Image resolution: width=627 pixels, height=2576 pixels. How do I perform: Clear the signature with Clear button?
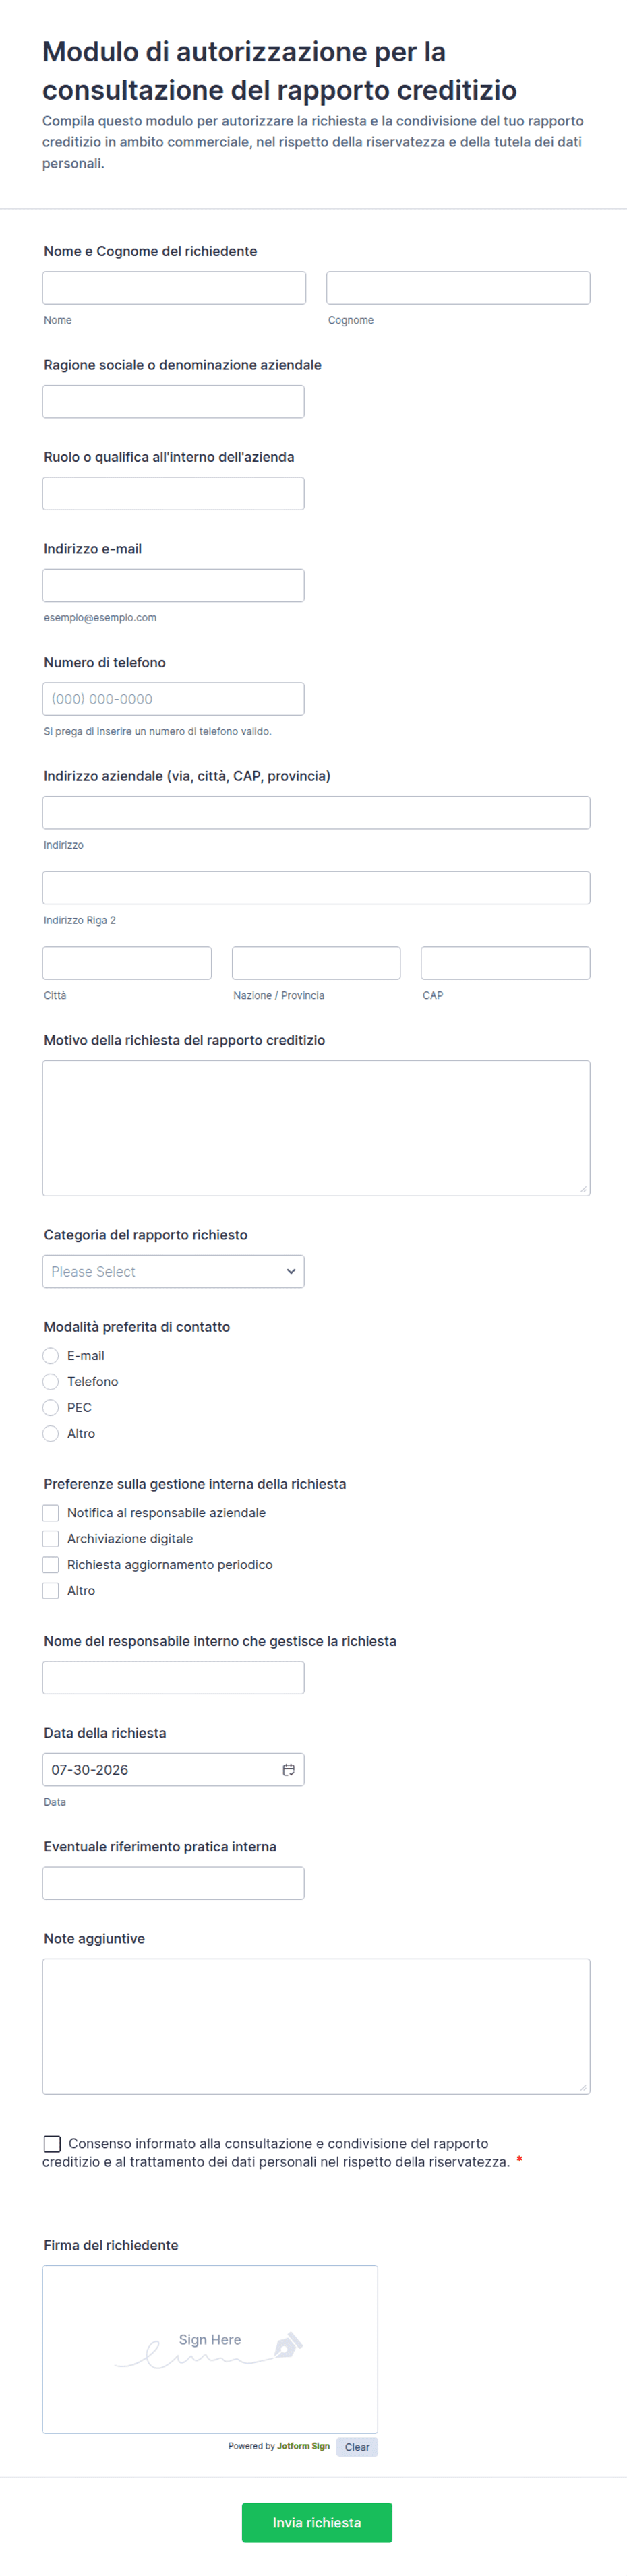click(357, 2447)
